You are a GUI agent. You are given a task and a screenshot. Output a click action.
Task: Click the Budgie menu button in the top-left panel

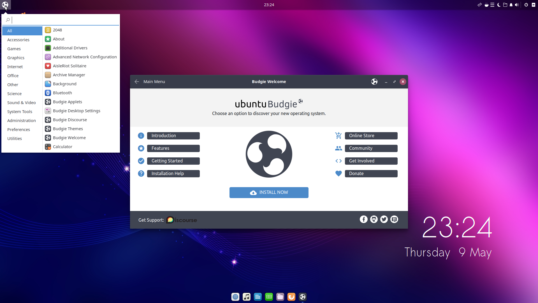[x=5, y=5]
